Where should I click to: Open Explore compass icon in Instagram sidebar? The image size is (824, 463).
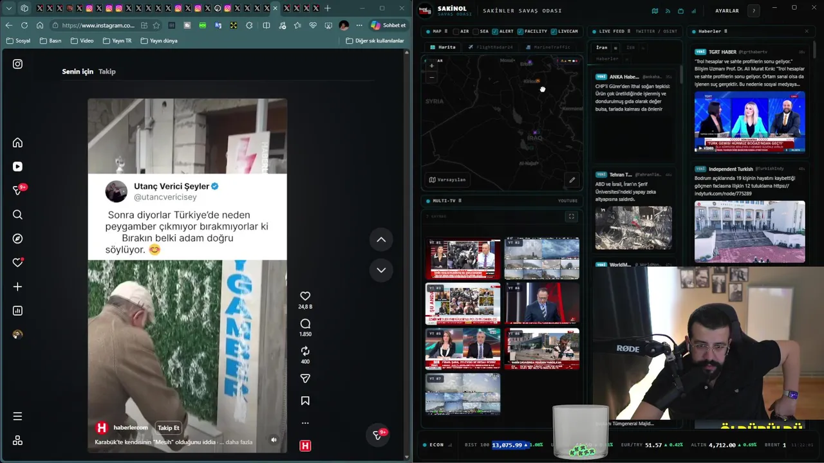tap(17, 239)
